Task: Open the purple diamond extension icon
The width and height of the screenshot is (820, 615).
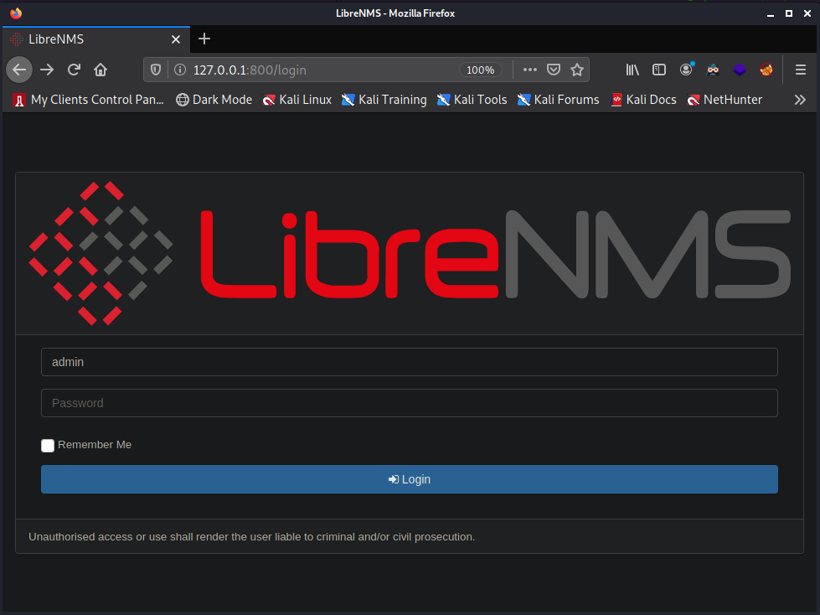Action: coord(740,70)
